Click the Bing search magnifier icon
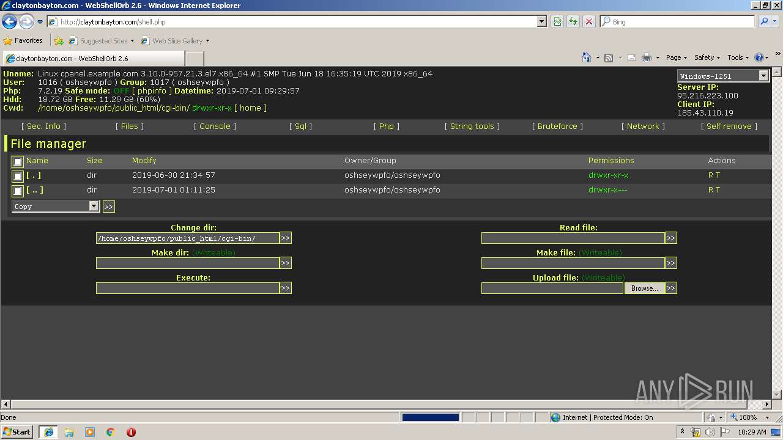Screen dimensions: 783x440 click(x=764, y=22)
